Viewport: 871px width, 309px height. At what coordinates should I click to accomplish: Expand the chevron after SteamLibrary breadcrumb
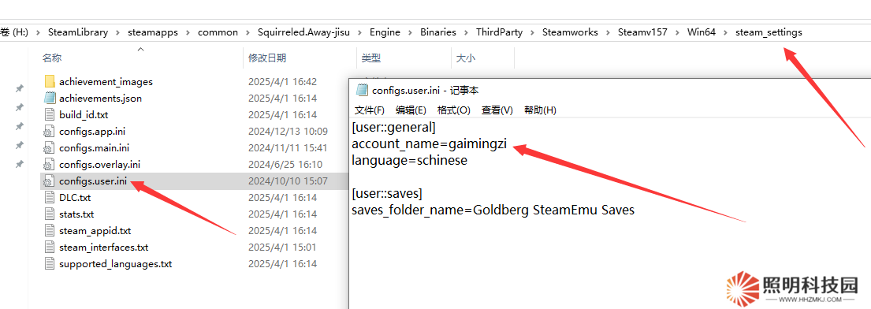pyautogui.click(x=117, y=32)
